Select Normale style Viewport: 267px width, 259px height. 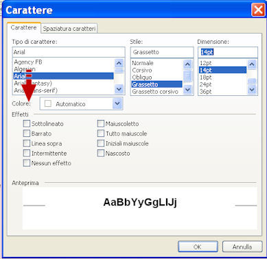pos(157,63)
